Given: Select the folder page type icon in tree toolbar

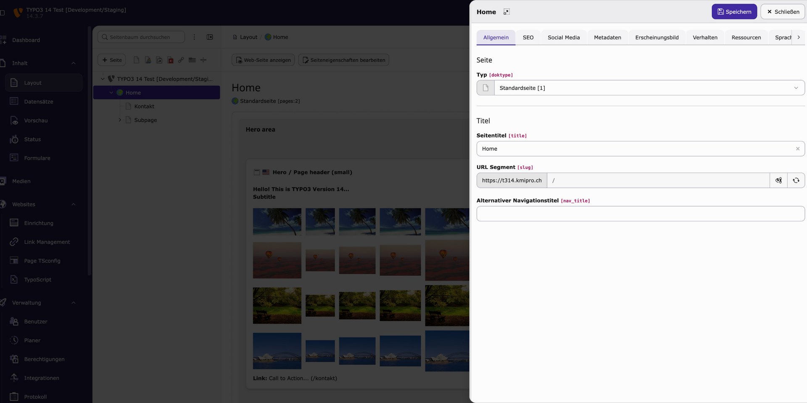Looking at the screenshot, I should point(192,60).
